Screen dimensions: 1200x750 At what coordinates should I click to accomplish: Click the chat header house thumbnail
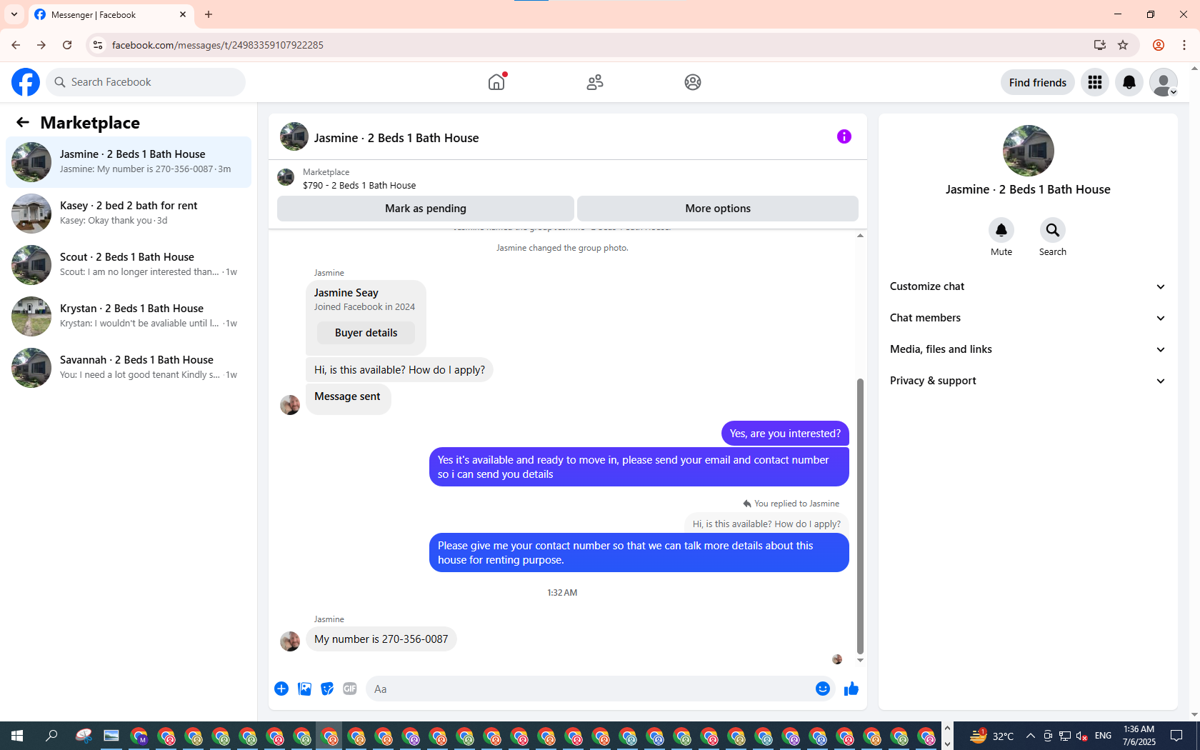(294, 136)
